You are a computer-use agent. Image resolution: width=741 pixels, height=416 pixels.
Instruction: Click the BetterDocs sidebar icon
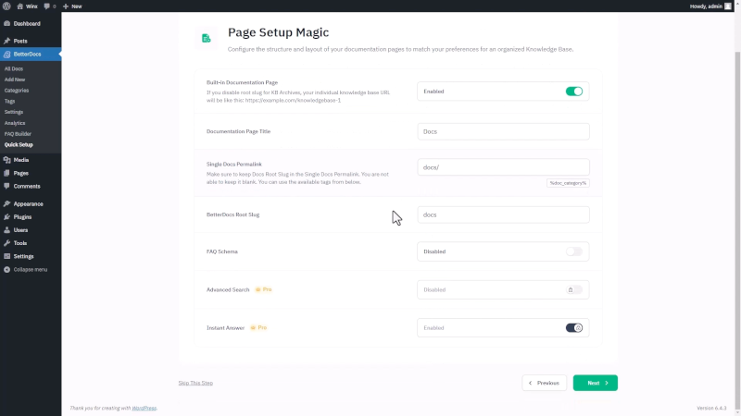pyautogui.click(x=7, y=55)
